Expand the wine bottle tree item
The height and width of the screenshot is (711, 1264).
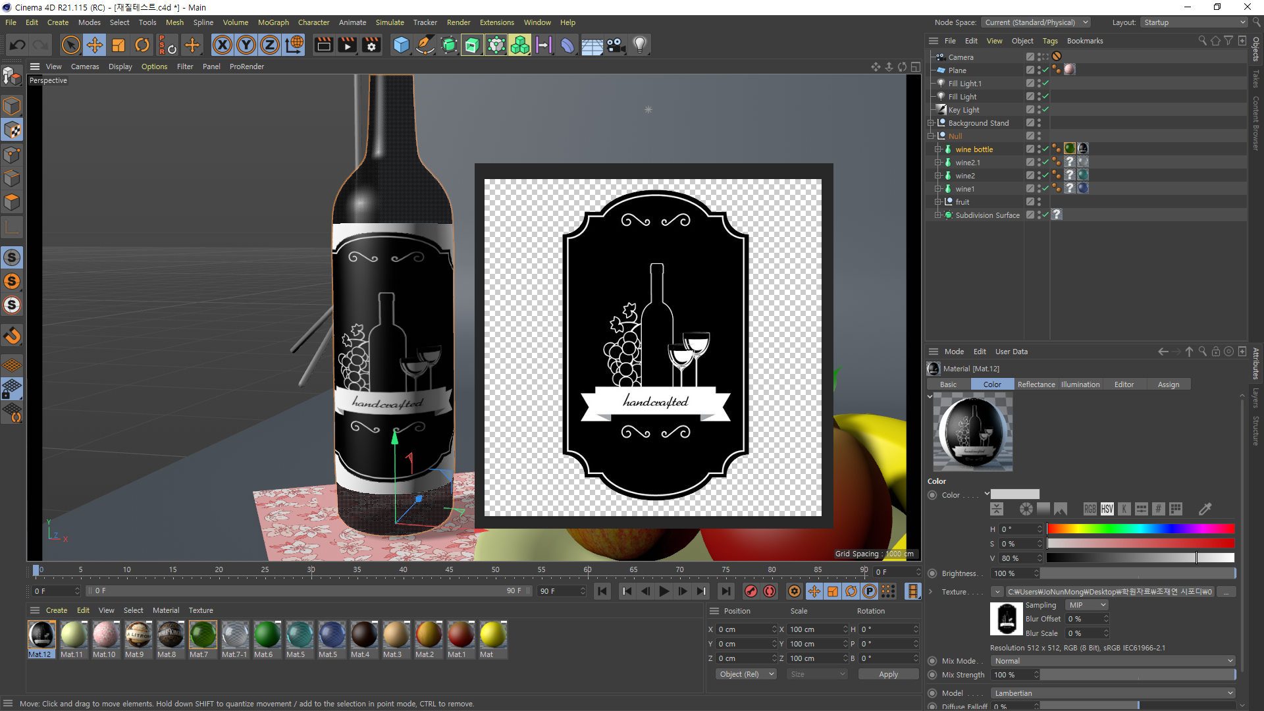click(x=938, y=149)
